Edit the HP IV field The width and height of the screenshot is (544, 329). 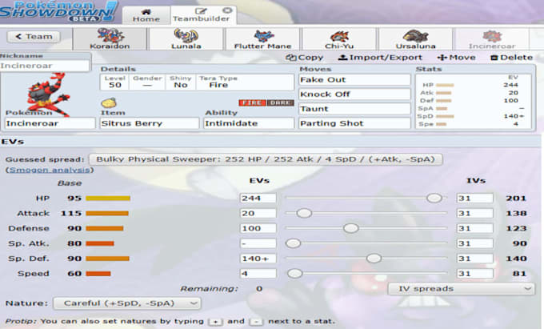474,199
